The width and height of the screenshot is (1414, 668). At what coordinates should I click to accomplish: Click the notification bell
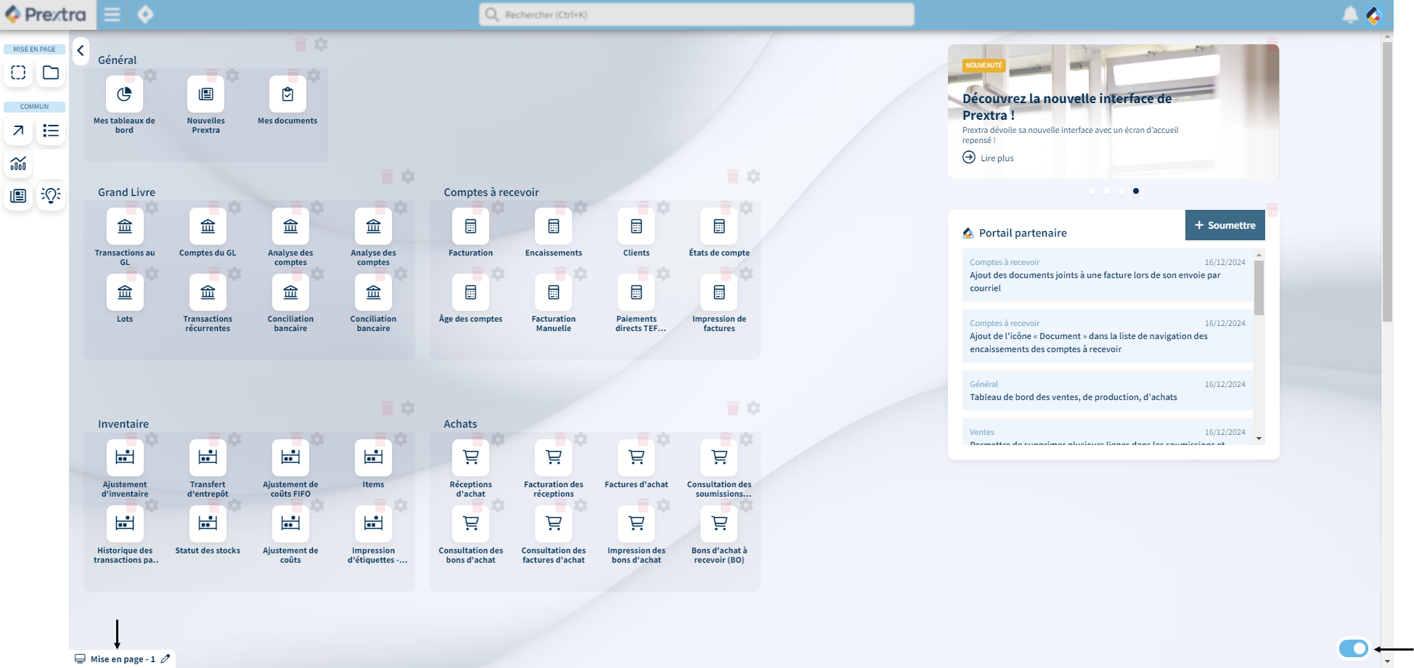[1349, 14]
